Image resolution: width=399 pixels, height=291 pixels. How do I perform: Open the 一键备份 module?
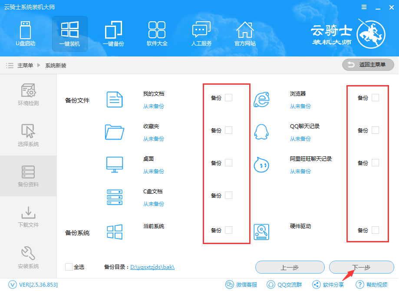coord(113,34)
